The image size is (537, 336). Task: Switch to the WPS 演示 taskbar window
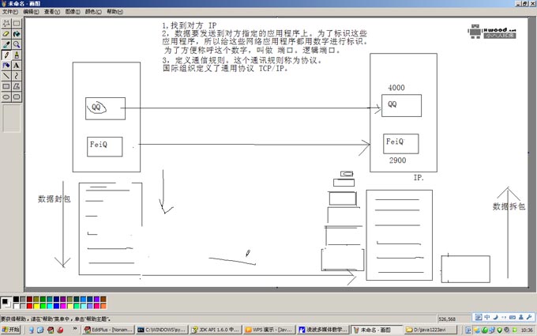269,330
